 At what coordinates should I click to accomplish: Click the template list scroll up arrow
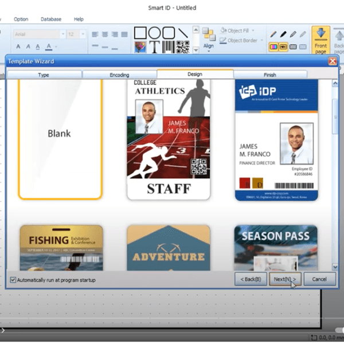click(335, 83)
